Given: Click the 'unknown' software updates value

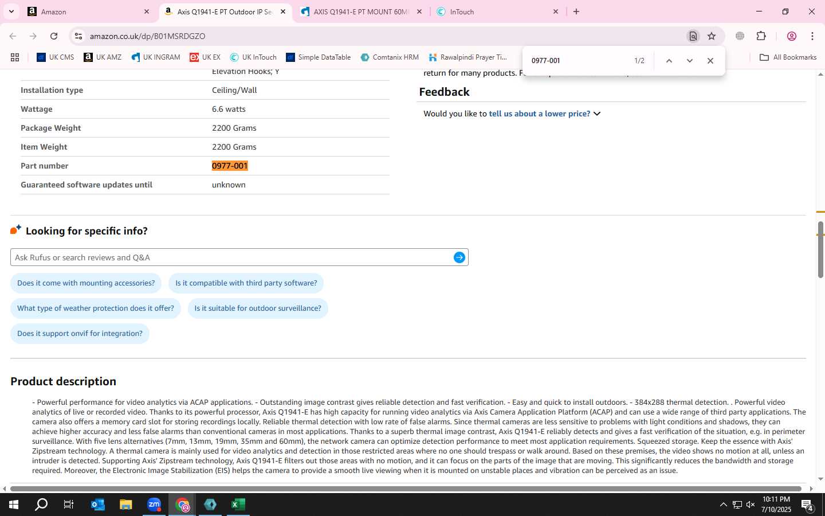Looking at the screenshot, I should click(x=229, y=185).
